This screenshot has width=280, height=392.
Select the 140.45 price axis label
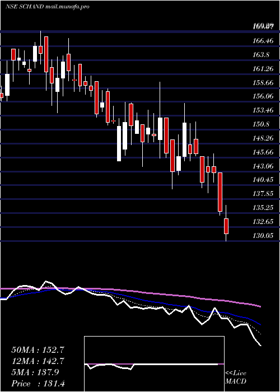coord(263,180)
